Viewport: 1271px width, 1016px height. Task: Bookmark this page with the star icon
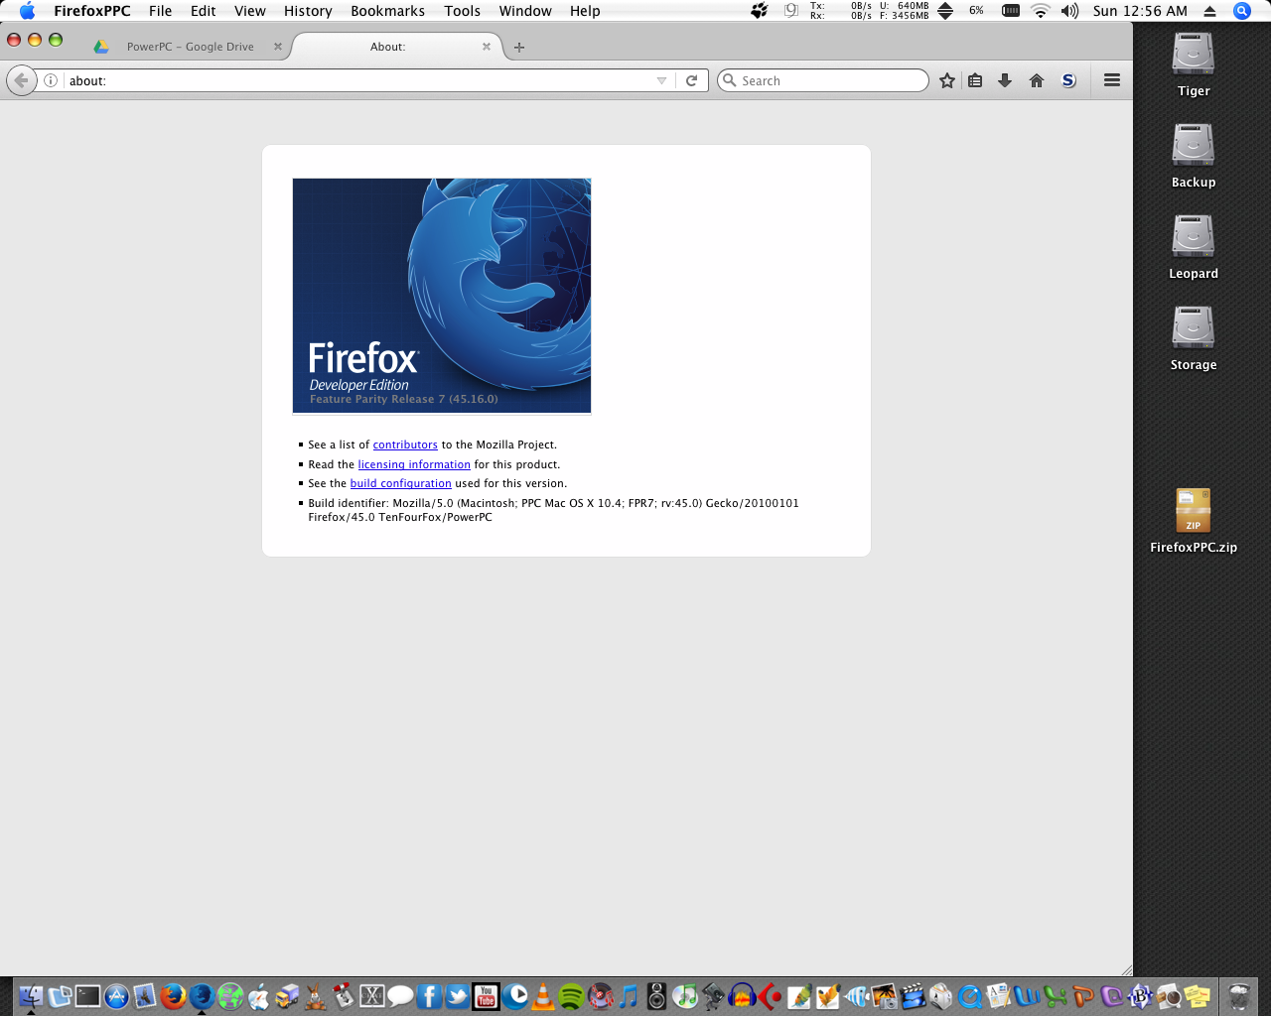[x=947, y=80]
